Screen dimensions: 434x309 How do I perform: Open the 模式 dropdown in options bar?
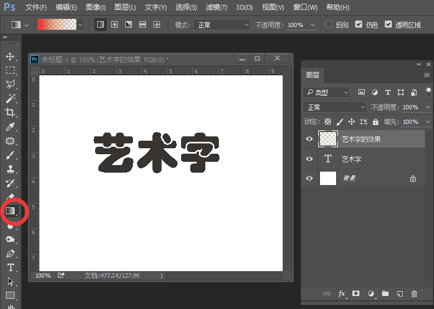(222, 25)
